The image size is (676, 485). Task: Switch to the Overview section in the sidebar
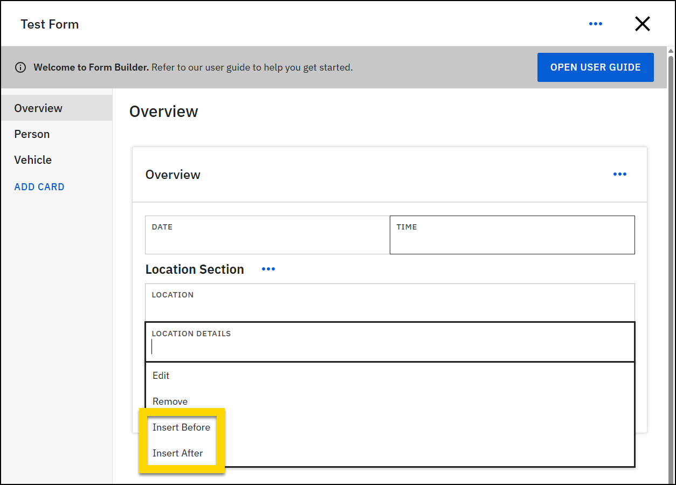coord(38,108)
